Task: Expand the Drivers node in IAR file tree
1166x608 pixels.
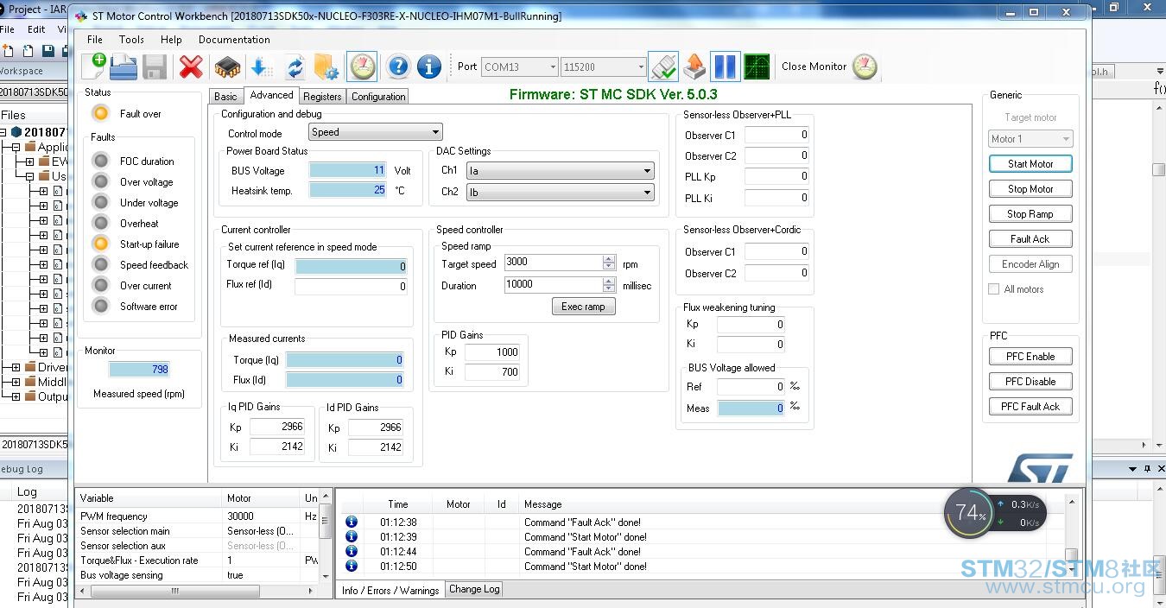Action: (x=16, y=368)
